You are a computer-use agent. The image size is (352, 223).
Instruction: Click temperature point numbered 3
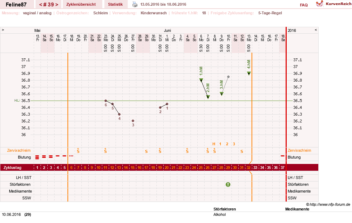click(133, 121)
